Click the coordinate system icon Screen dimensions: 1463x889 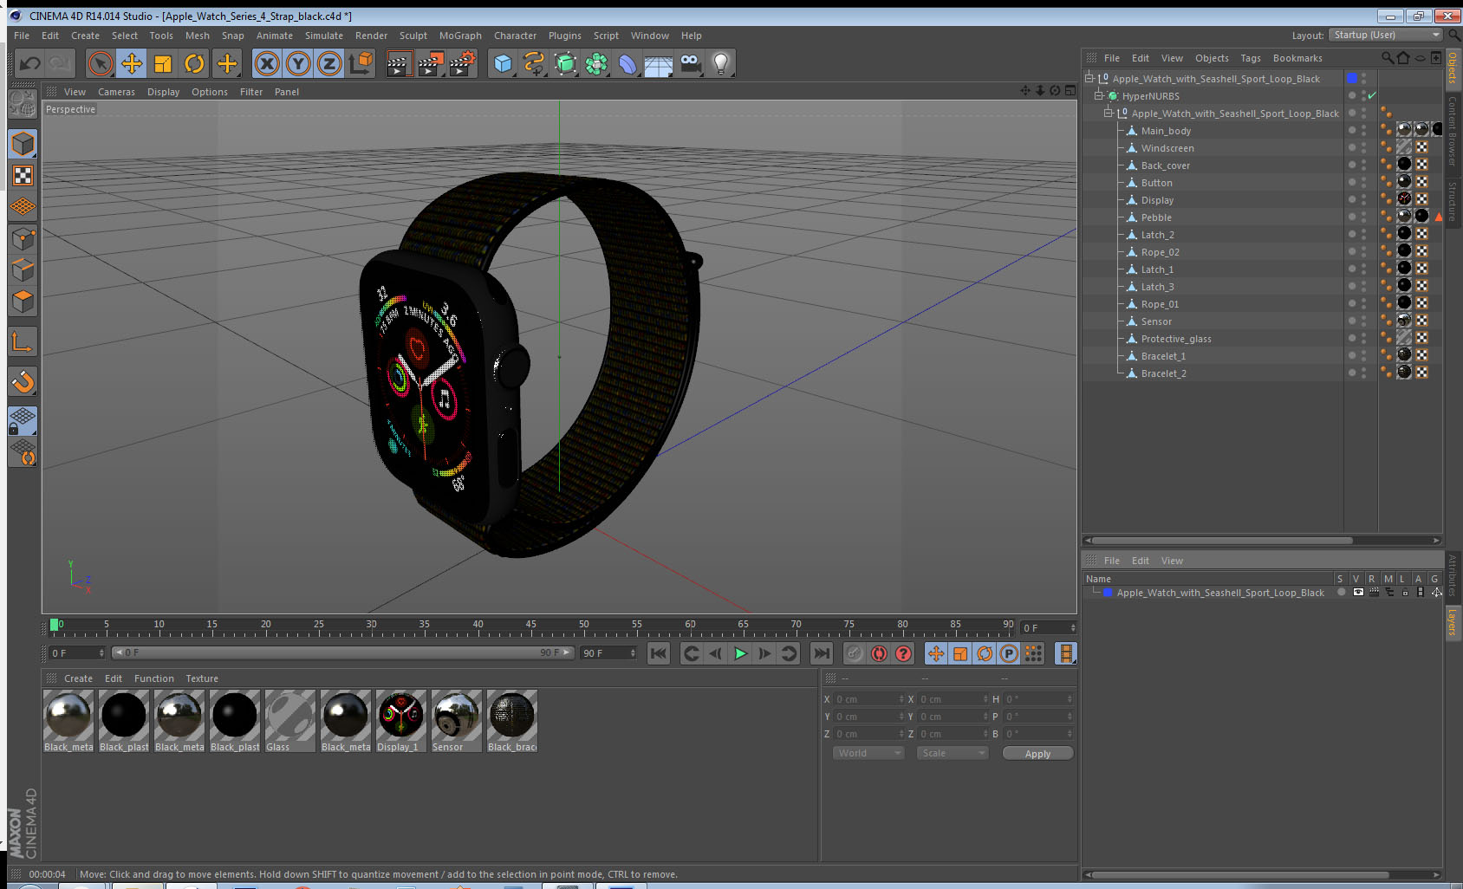pos(361,63)
